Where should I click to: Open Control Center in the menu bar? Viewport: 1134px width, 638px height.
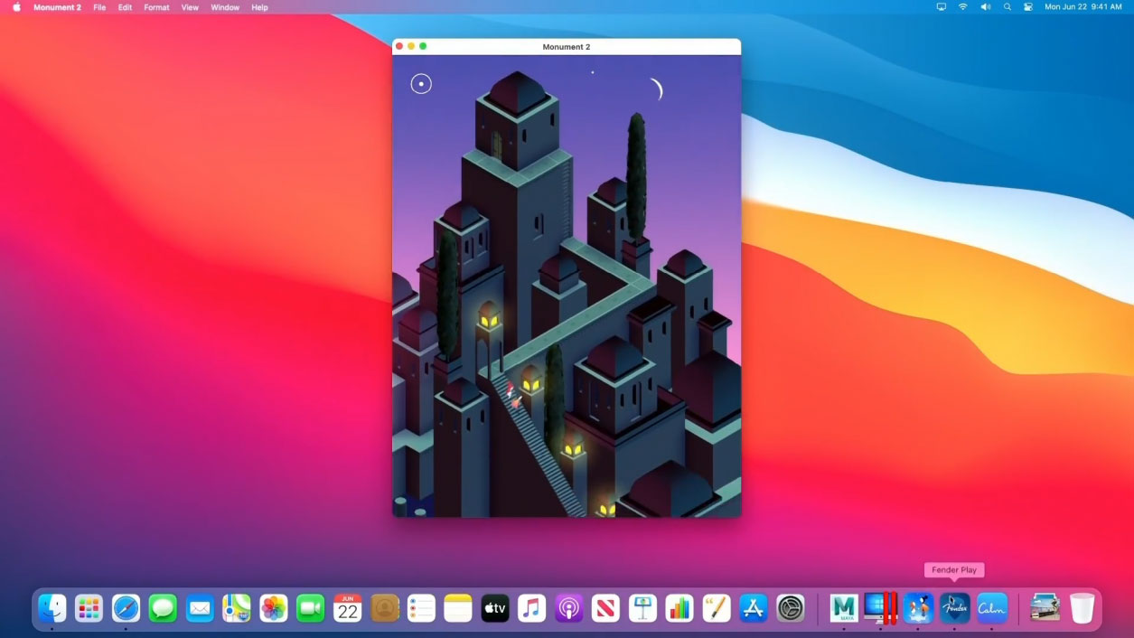[x=1028, y=7]
